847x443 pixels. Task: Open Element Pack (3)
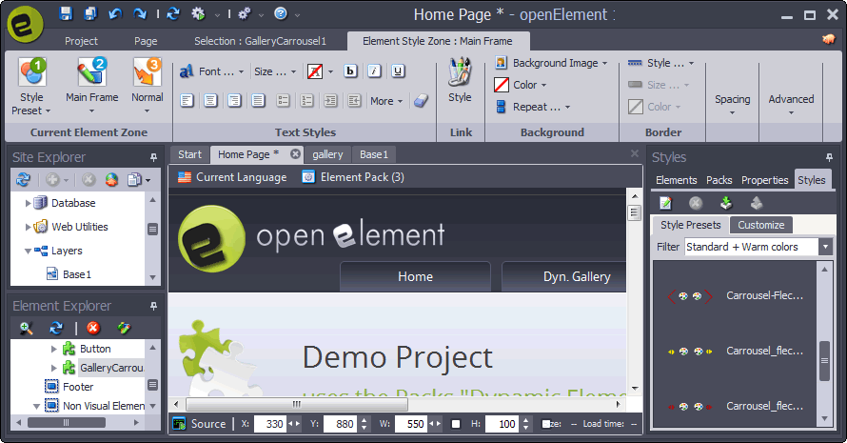[x=353, y=177]
